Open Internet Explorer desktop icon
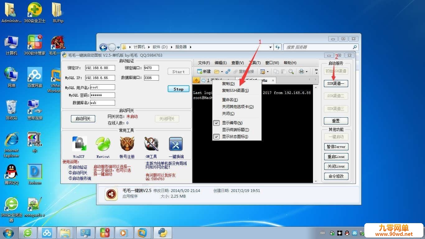The width and height of the screenshot is (425, 239). tap(12, 145)
